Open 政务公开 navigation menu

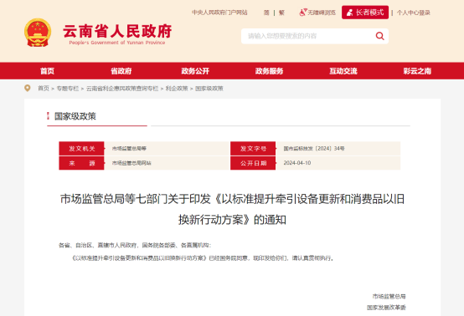coord(195,71)
